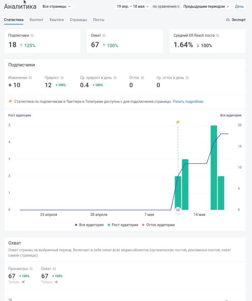Viewport: 252px width, 301px height.
Task: Click help icon beside Охват summary card
Action: click(104, 35)
